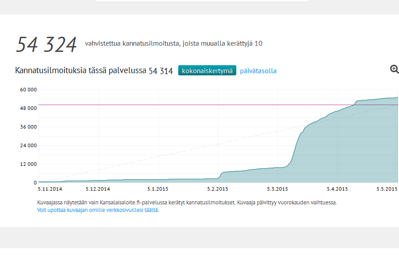
Task: Open the embed graph link 'Voit upottaa kuvaajan'
Action: click(x=98, y=210)
